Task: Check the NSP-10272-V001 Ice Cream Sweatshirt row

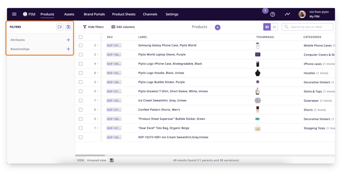Action: pos(81,137)
